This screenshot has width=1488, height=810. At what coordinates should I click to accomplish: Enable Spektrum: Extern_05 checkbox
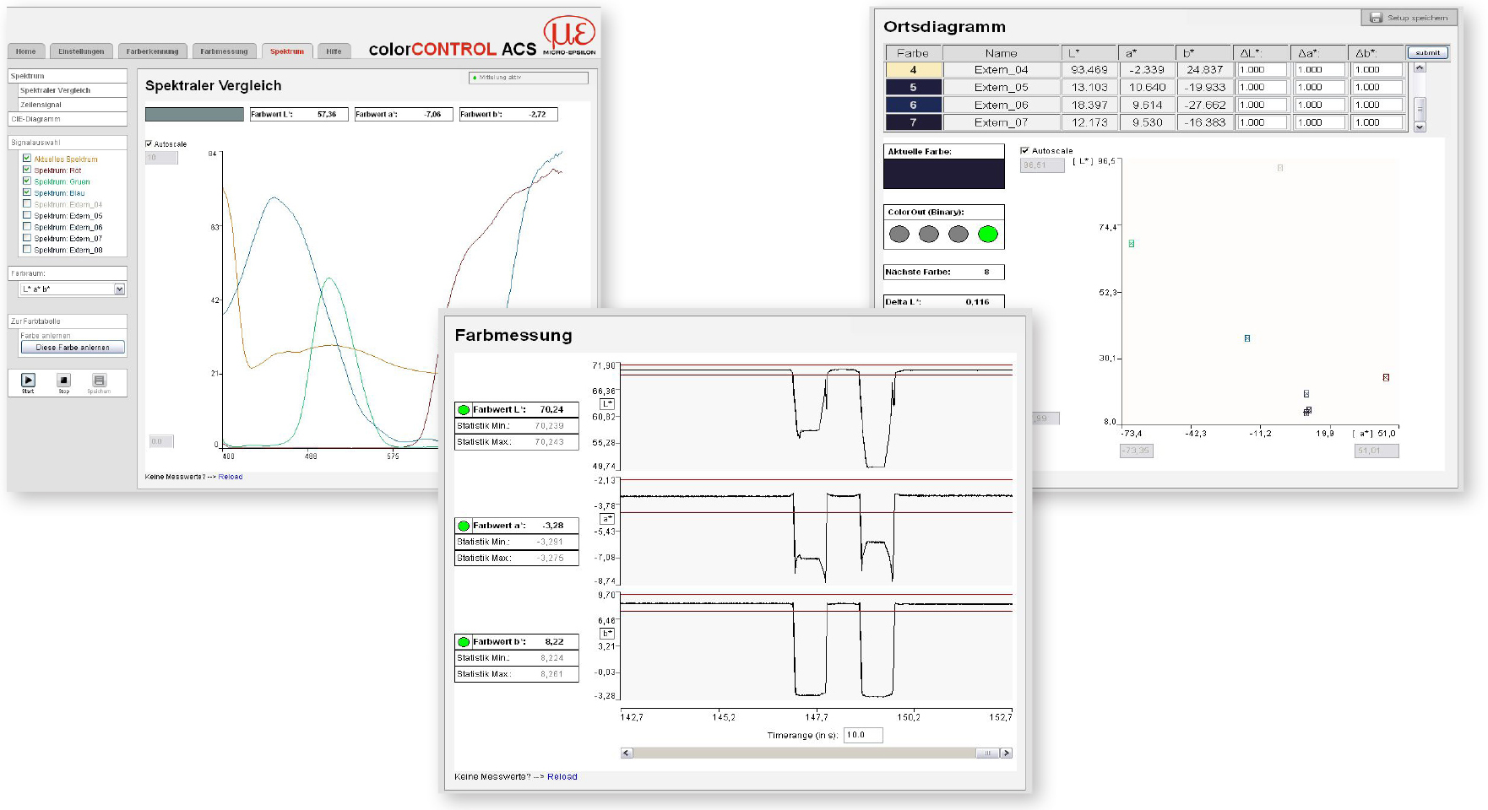(27, 215)
